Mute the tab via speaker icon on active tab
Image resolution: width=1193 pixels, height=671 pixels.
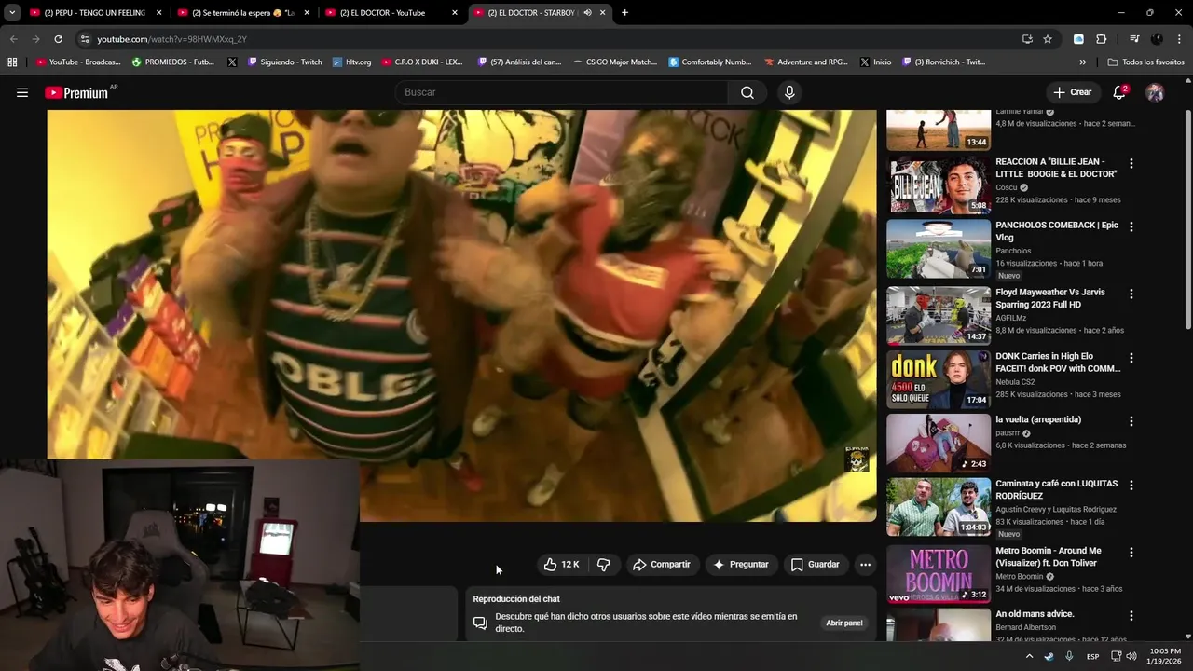pos(587,13)
